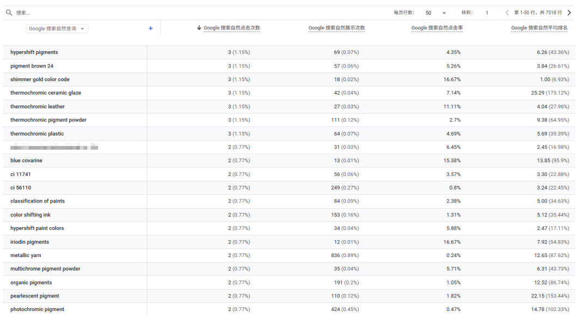This screenshot has height=323, width=582.
Task: Open the rows per page dropdown
Action: 436,13
